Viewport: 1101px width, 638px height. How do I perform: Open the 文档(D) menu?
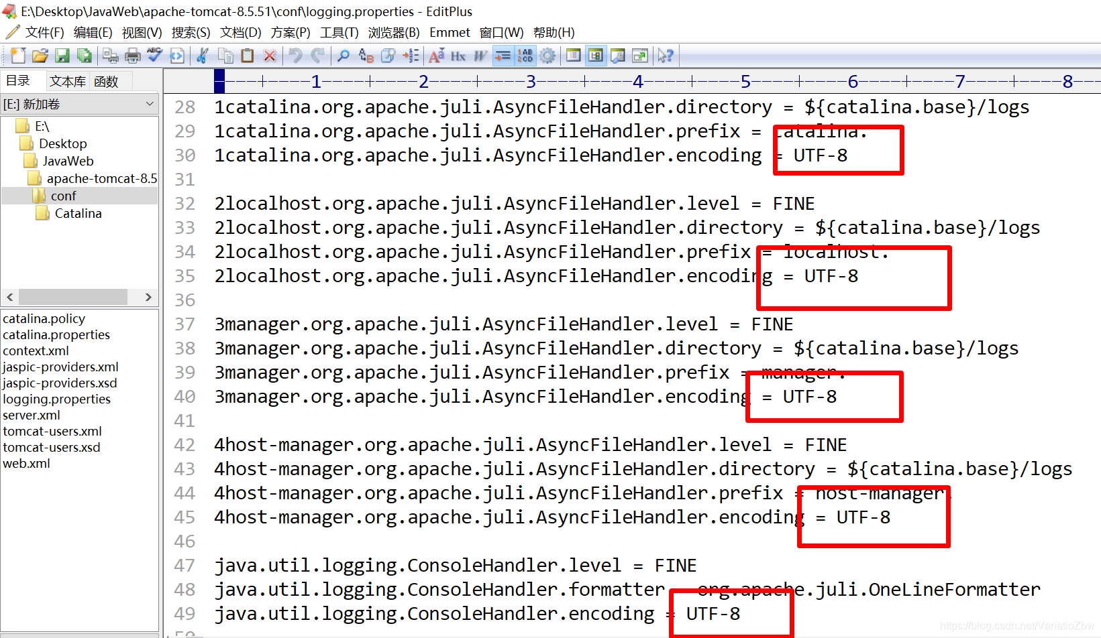coord(241,32)
